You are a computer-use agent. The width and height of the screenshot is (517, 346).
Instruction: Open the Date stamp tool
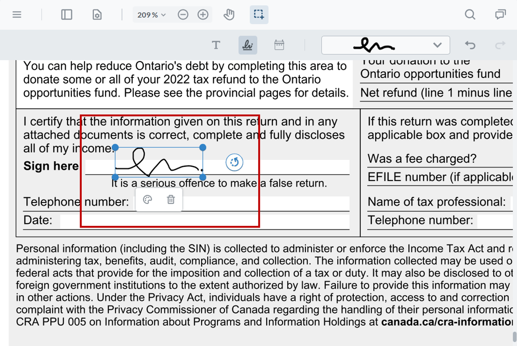pyautogui.click(x=279, y=45)
